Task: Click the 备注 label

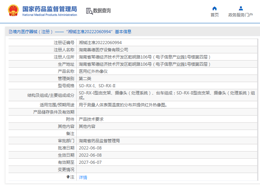Action: pyautogui.click(x=70, y=134)
